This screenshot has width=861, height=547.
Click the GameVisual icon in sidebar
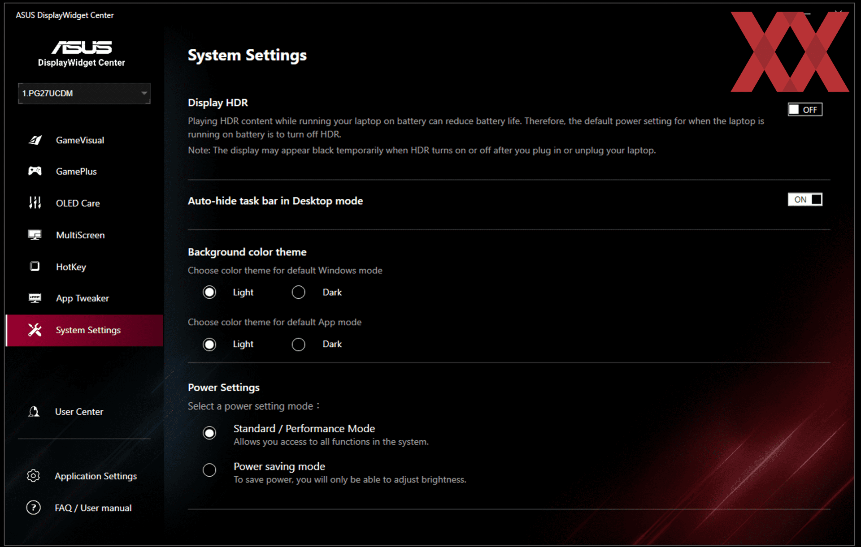tap(35, 140)
